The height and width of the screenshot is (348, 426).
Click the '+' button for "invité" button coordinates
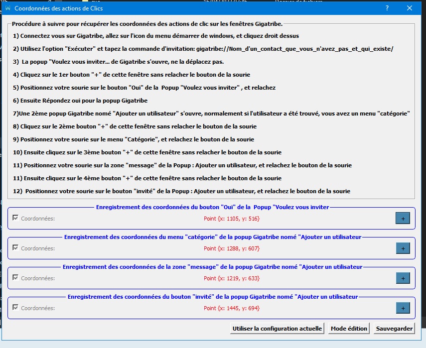pyautogui.click(x=403, y=308)
